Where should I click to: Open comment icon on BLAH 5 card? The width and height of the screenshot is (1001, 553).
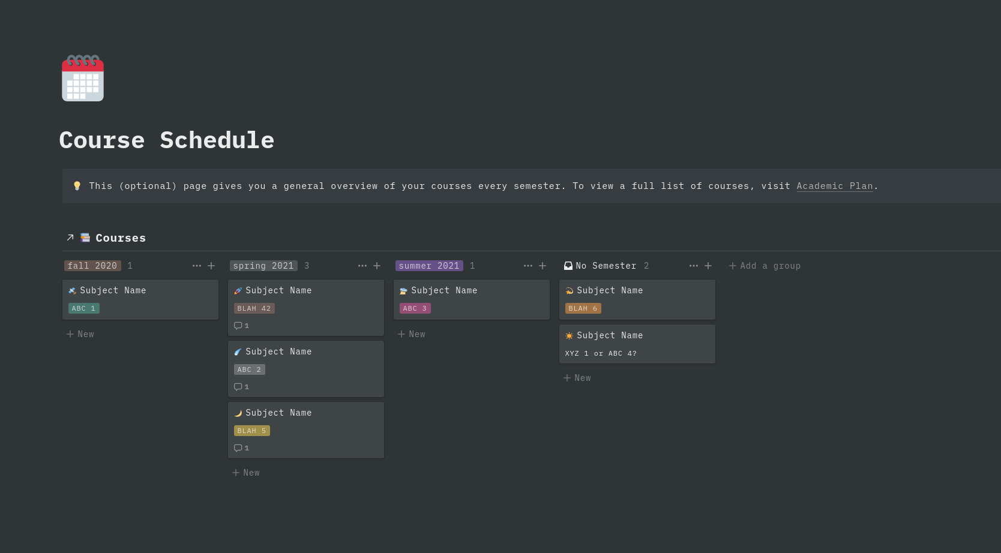pyautogui.click(x=238, y=448)
